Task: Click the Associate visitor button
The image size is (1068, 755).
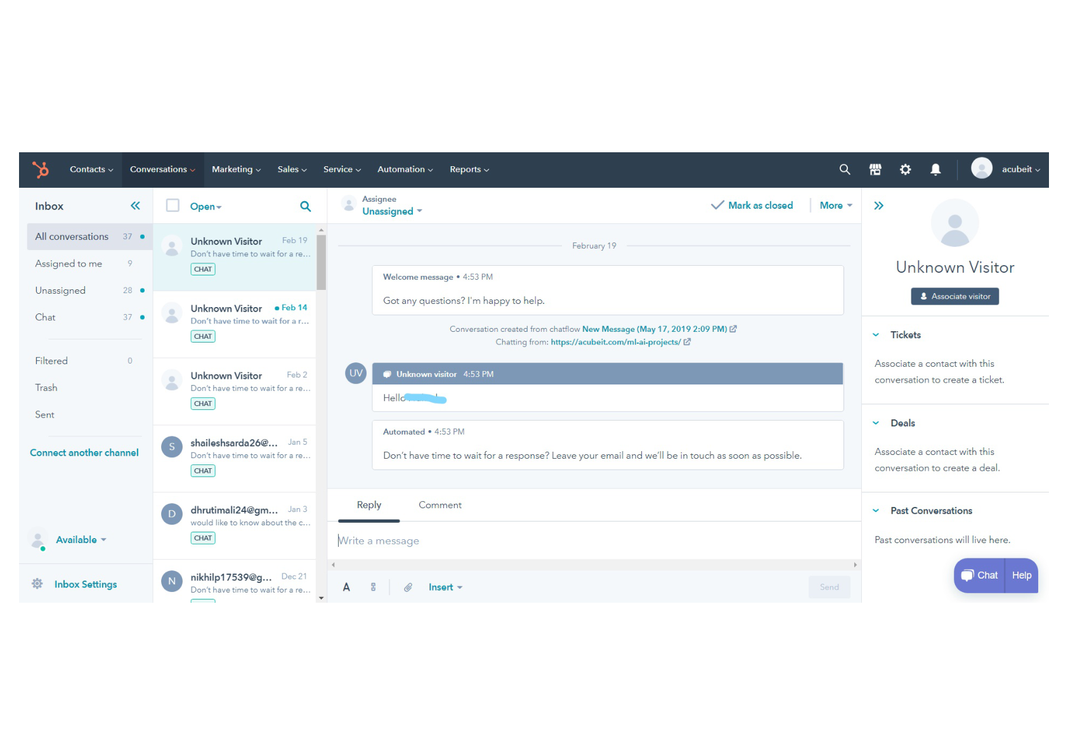Action: 954,296
